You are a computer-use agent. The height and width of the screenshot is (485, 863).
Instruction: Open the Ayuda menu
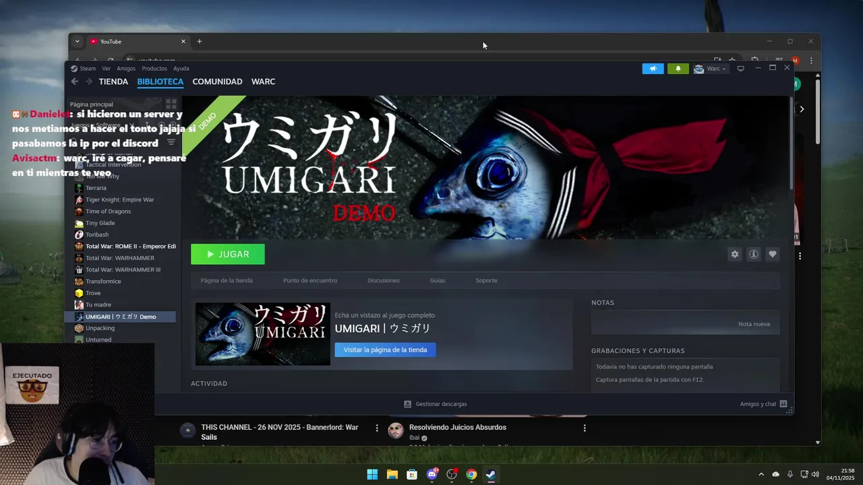pyautogui.click(x=181, y=69)
